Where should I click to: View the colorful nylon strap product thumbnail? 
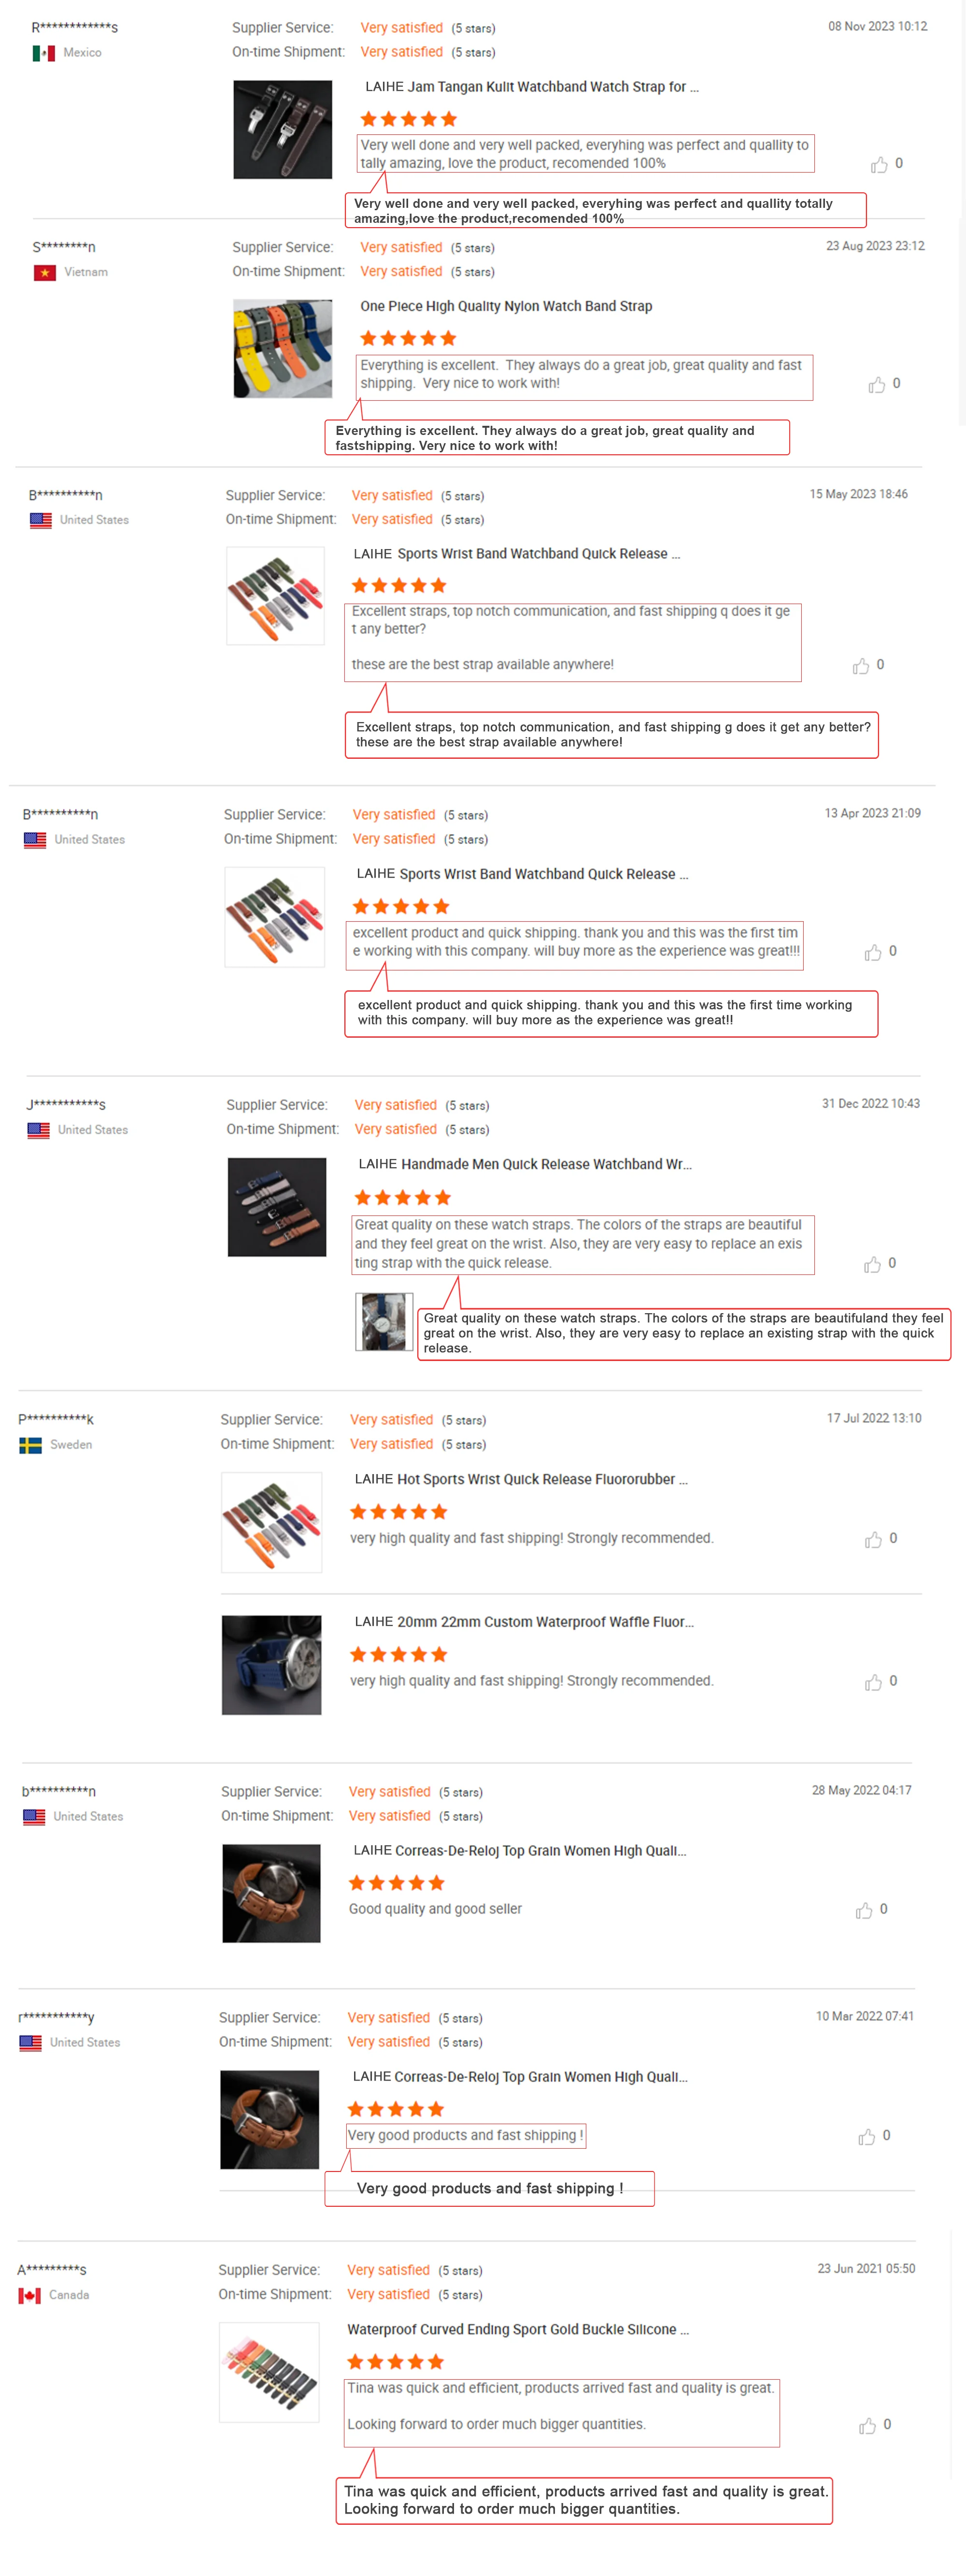pos(283,349)
